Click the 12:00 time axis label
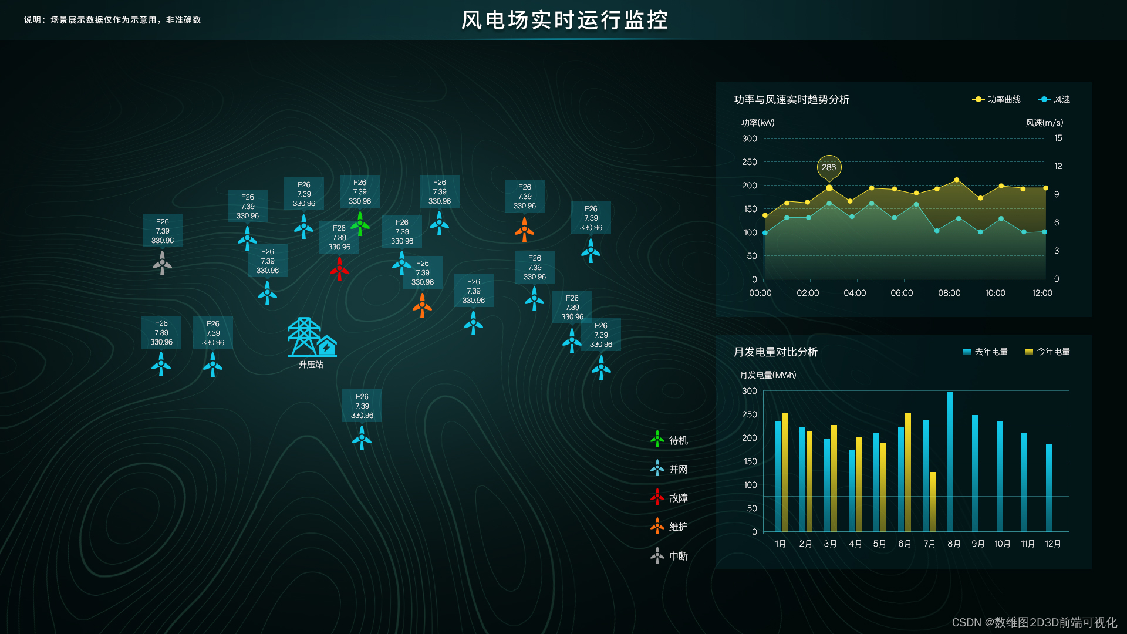This screenshot has height=634, width=1127. pos(1042,293)
